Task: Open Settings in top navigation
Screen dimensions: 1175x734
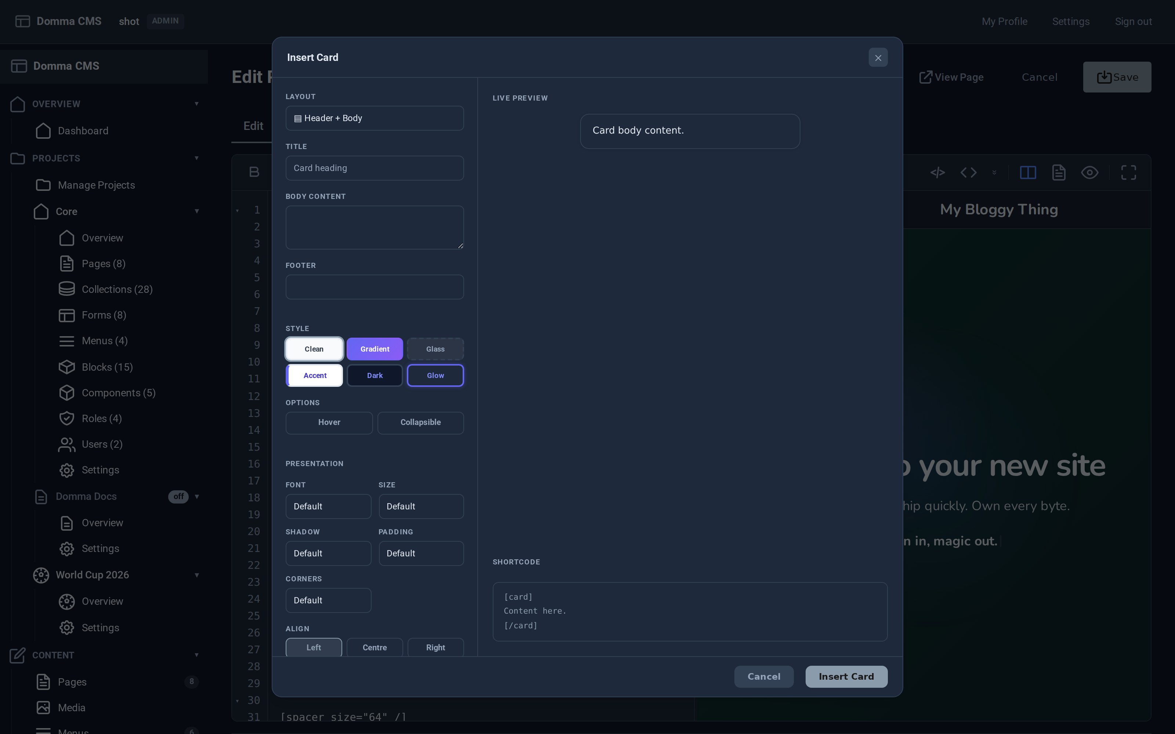Action: coord(1071,21)
